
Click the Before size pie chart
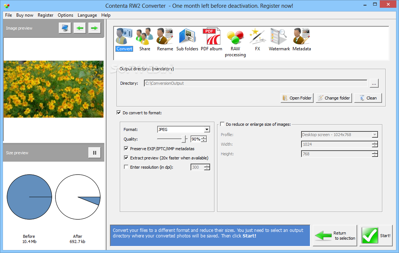[x=29, y=197]
